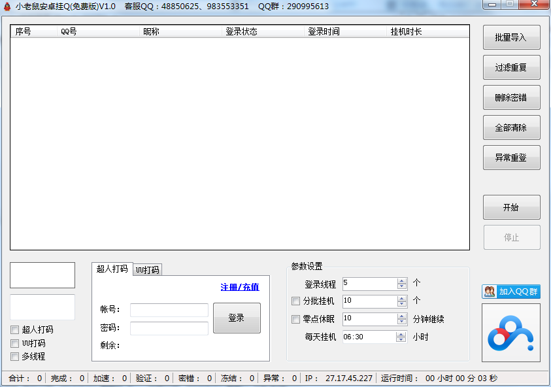Decrease 登录线程 value with down arrow
Image resolution: width=551 pixels, height=387 pixels.
click(x=402, y=286)
